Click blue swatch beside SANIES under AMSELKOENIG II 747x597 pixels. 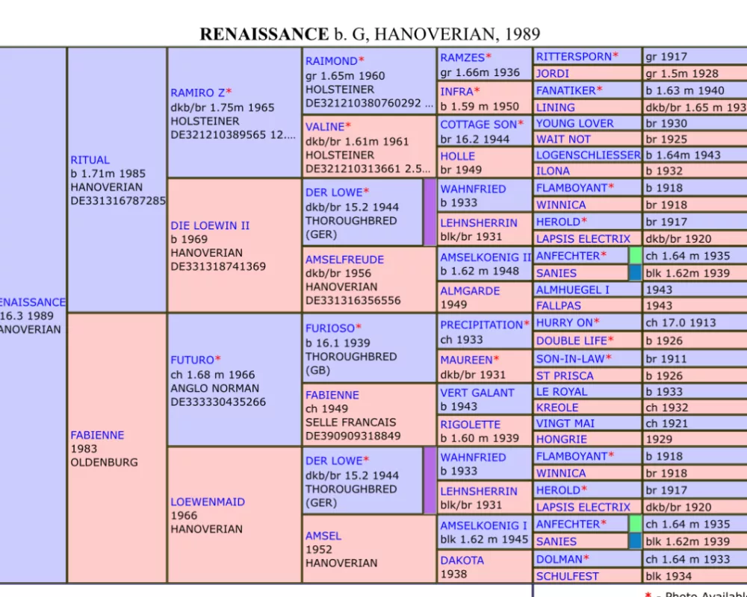point(635,273)
